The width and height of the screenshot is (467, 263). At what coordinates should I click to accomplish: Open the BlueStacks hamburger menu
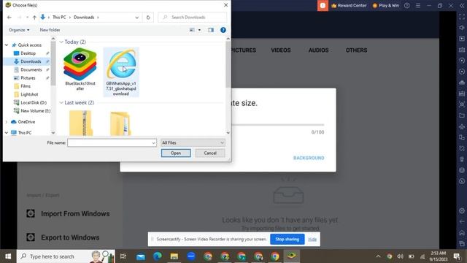[x=418, y=5]
